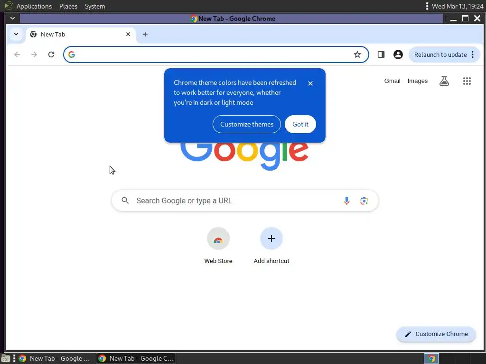
Task: Click the panel handle dots beside the clock
Action: (x=427, y=6)
